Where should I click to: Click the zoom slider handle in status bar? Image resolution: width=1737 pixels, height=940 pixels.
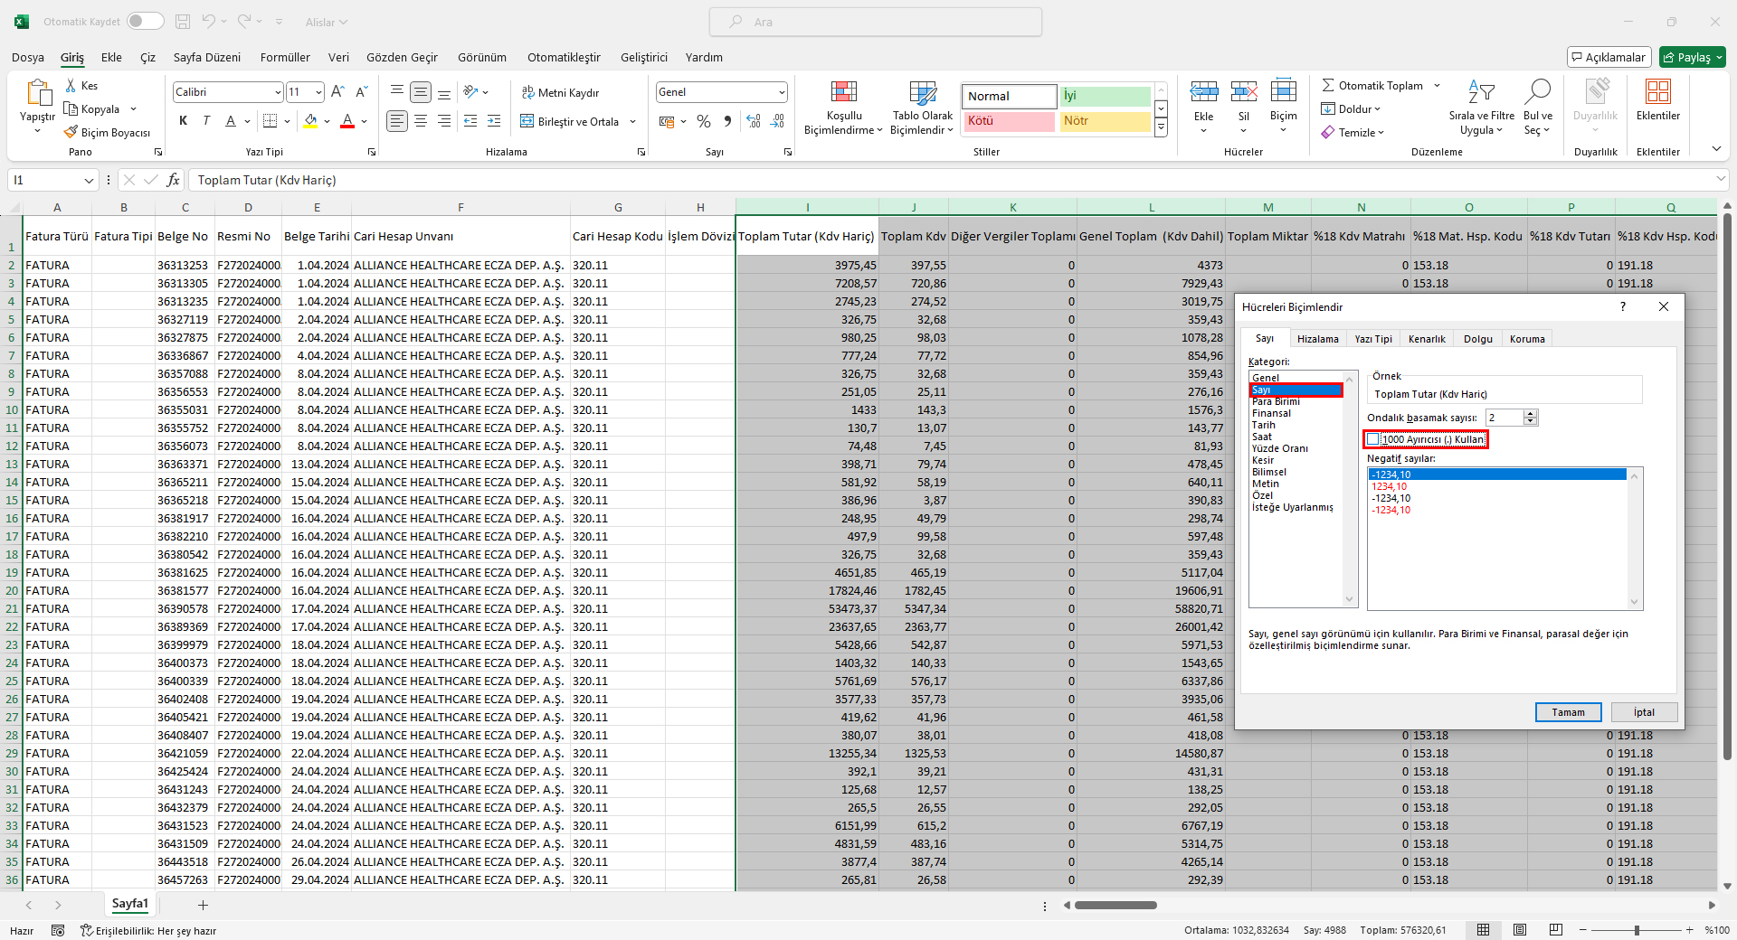[x=1637, y=930]
